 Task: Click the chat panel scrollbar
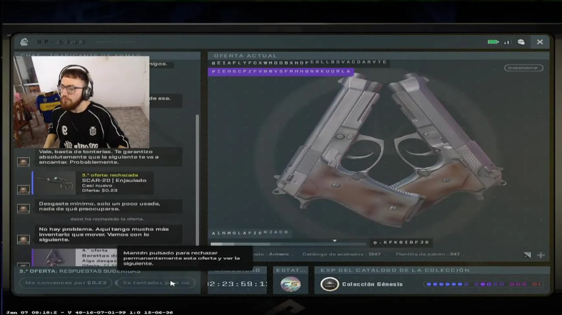197,179
